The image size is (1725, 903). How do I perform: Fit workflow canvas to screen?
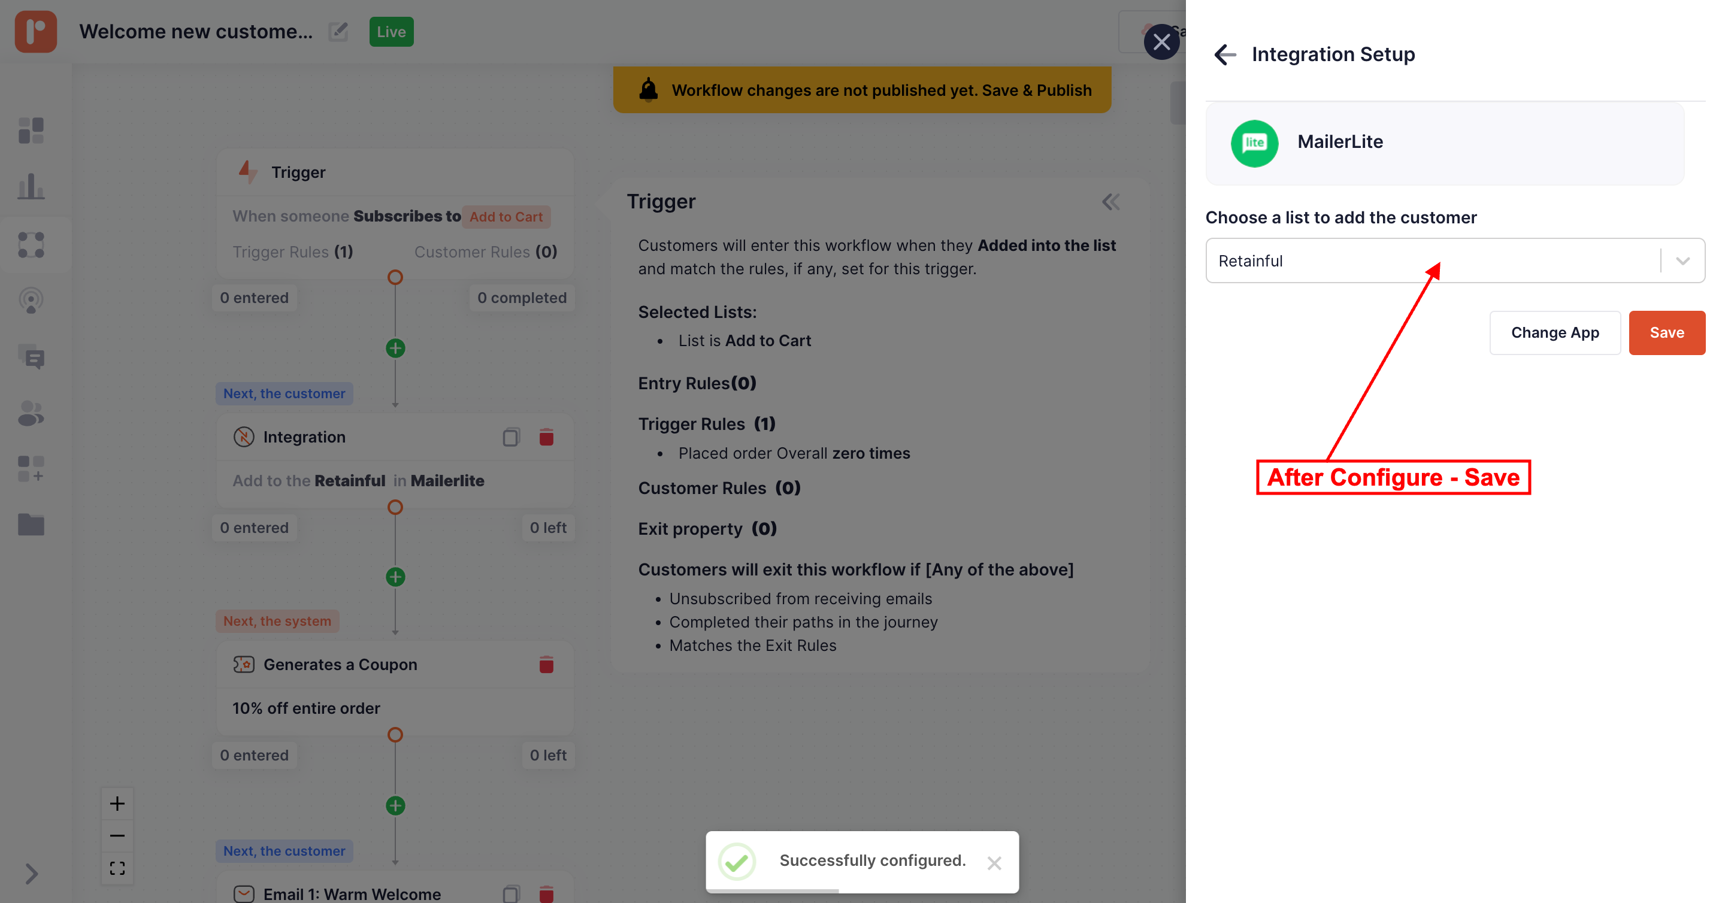pos(117,868)
